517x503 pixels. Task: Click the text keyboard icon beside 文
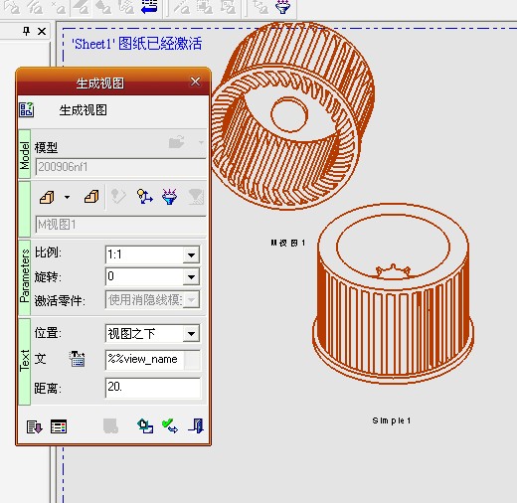click(x=78, y=359)
